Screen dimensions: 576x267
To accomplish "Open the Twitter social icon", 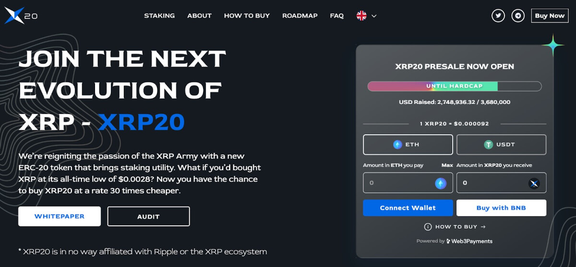I will [498, 15].
